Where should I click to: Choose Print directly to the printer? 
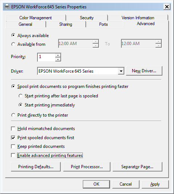coord(13,115)
